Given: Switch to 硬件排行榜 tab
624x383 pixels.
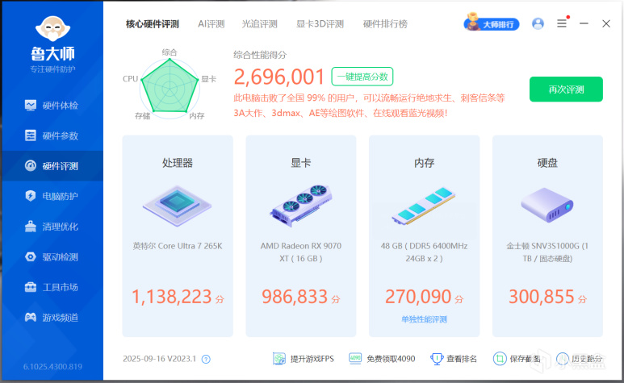Looking at the screenshot, I should (x=385, y=24).
